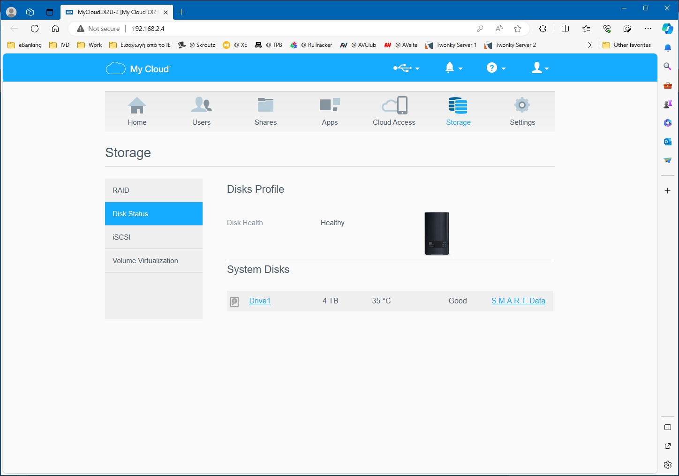The height and width of the screenshot is (476, 679).
Task: Open the @ TPB bookmark
Action: pos(268,45)
